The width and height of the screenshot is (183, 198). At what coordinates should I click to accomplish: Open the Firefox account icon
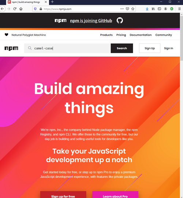tap(165, 9)
